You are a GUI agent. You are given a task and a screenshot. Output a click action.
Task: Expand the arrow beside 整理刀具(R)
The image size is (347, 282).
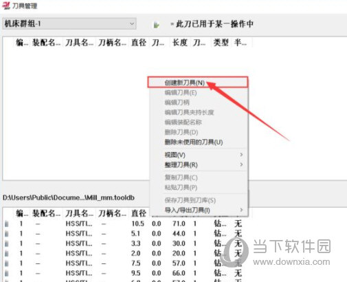[241, 164]
